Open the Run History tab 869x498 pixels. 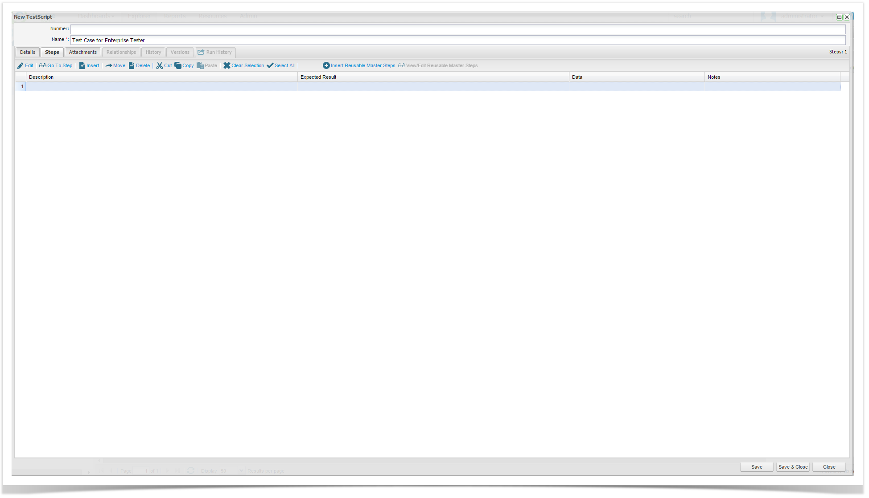pyautogui.click(x=215, y=53)
